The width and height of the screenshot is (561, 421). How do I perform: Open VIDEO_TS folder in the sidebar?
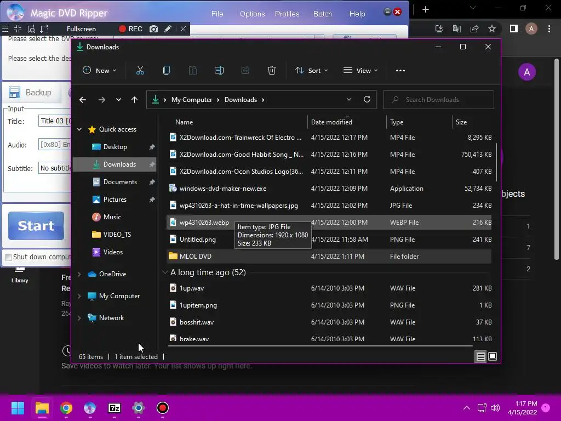click(x=117, y=235)
